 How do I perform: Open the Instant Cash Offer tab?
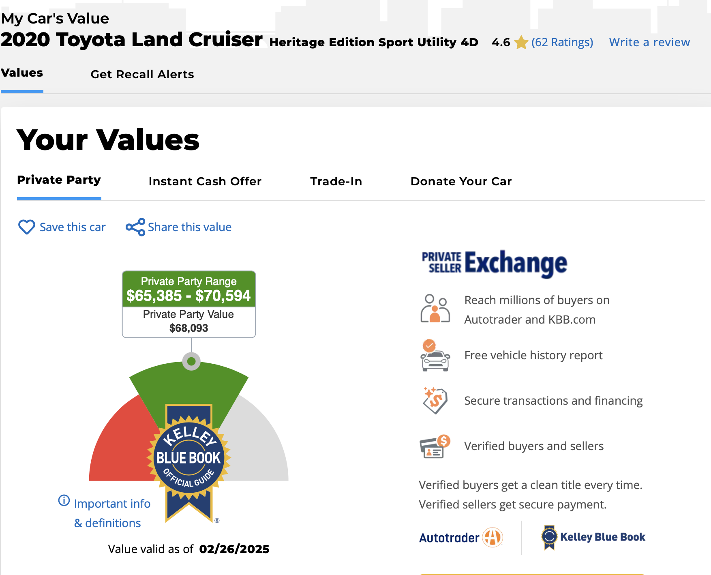(x=205, y=181)
